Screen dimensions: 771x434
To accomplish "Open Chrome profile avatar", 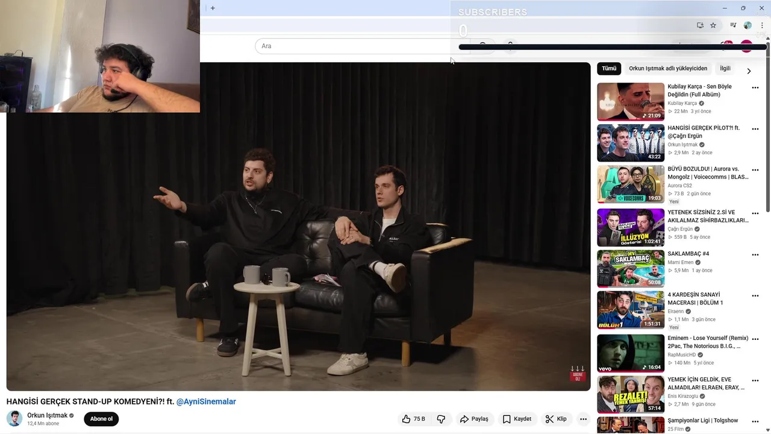I will point(748,25).
